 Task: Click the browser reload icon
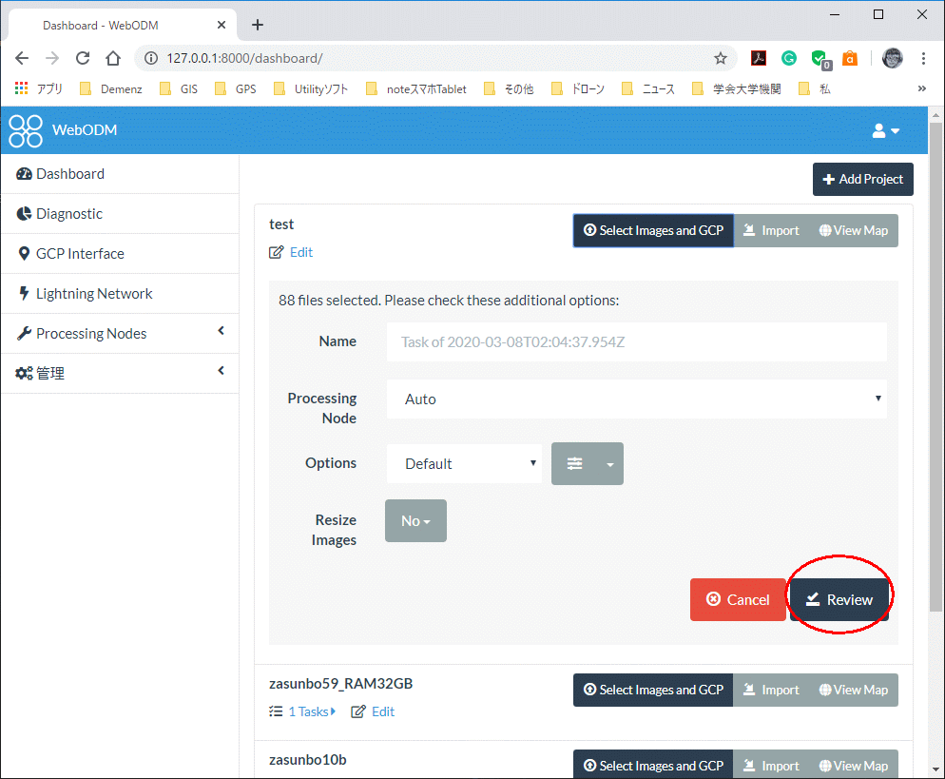coord(83,58)
